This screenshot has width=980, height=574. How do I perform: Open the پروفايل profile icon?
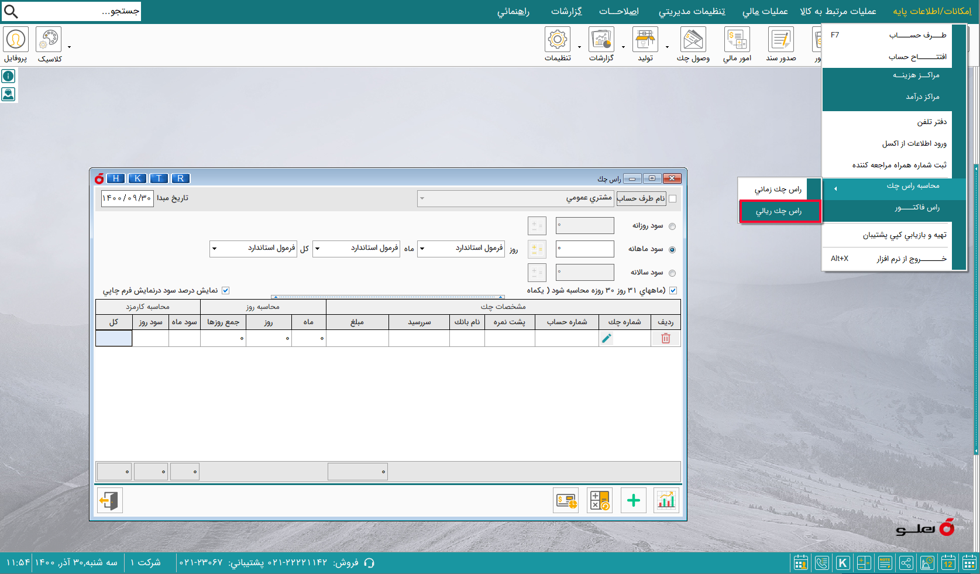pos(15,40)
